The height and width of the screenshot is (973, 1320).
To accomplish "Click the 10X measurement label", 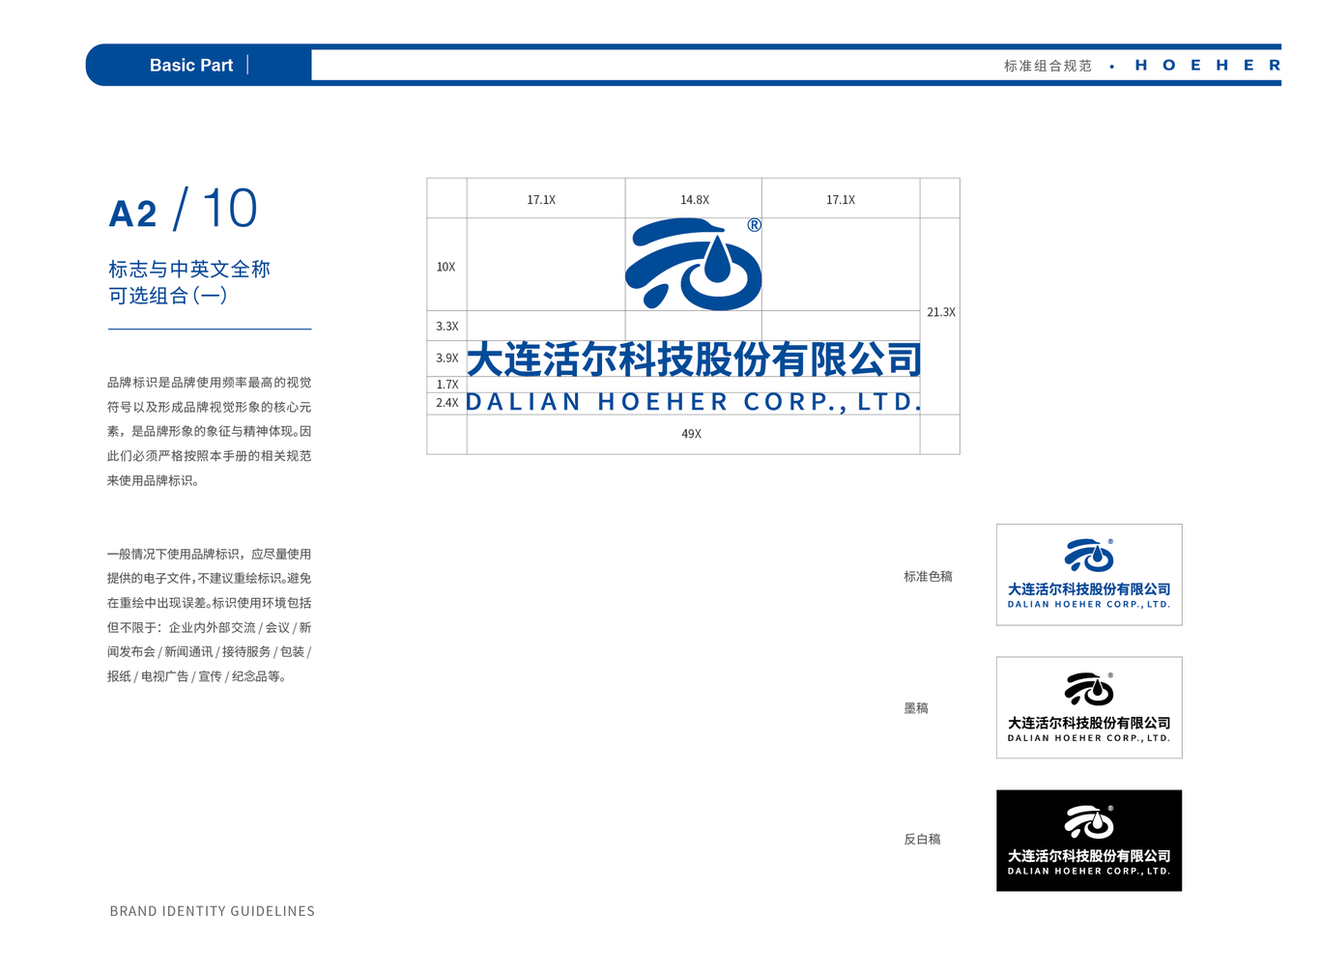I will point(445,267).
